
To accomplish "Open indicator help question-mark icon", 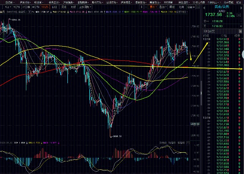I will (x=29, y=12).
